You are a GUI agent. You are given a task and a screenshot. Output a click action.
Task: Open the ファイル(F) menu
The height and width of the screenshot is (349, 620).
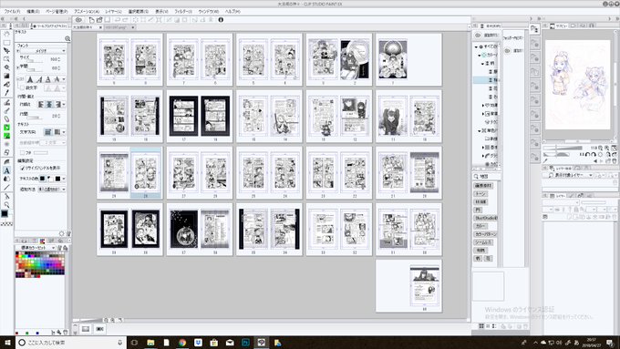[x=12, y=12]
